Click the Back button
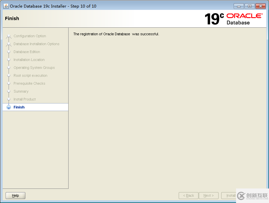Viewport: 269px width, 203px height. point(188,195)
